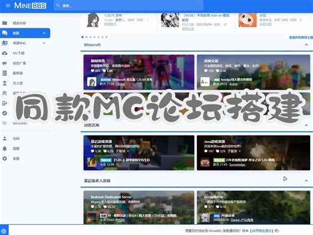Click the 基岩版多人游戏 category heading

point(97,181)
